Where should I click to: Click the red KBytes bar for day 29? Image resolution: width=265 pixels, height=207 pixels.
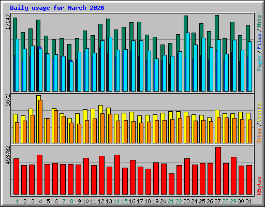pos(233,175)
